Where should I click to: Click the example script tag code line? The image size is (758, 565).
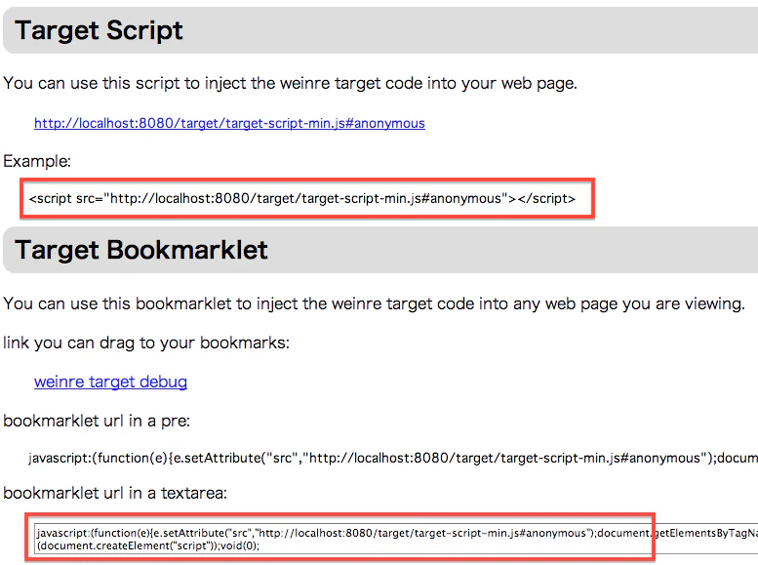[x=302, y=199]
